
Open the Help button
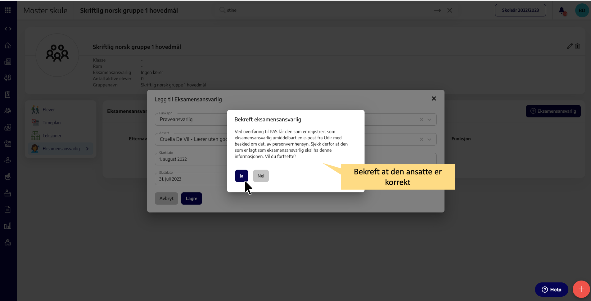tap(552, 290)
